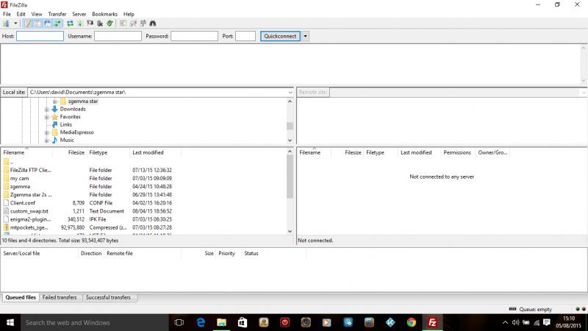Open the File menu

point(7,14)
